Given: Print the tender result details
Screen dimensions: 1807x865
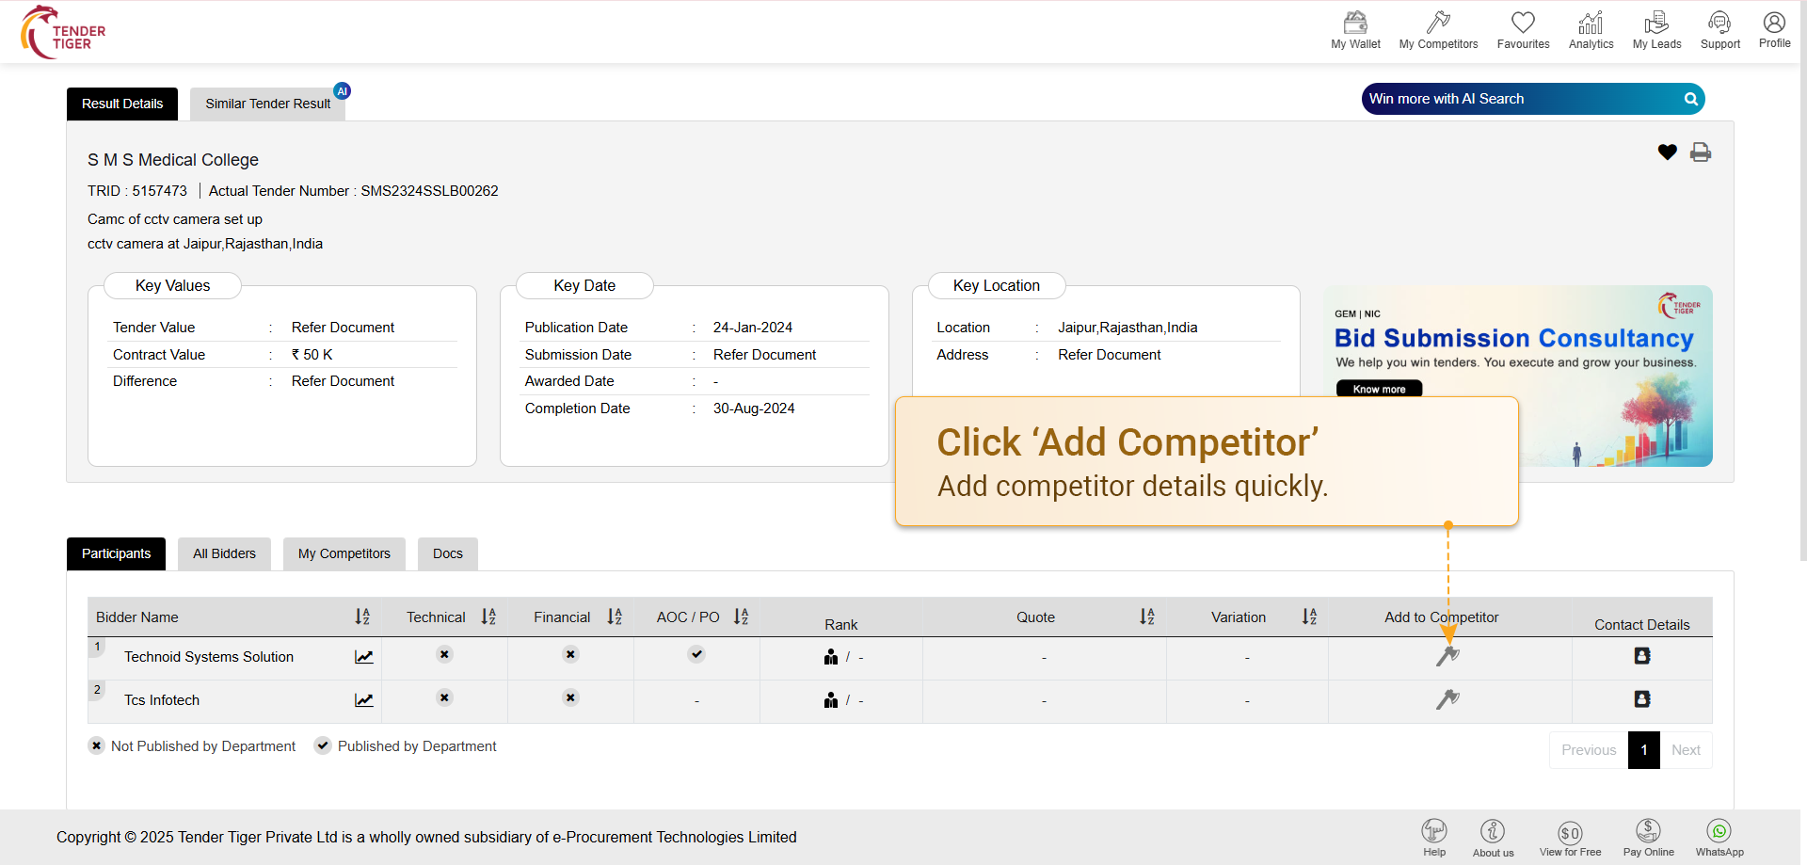Looking at the screenshot, I should pyautogui.click(x=1701, y=152).
